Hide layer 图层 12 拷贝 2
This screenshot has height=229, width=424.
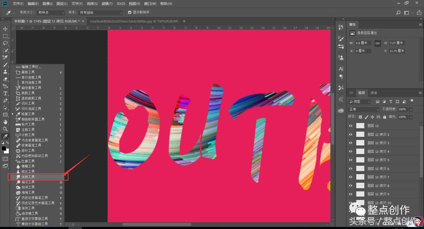(x=351, y=134)
